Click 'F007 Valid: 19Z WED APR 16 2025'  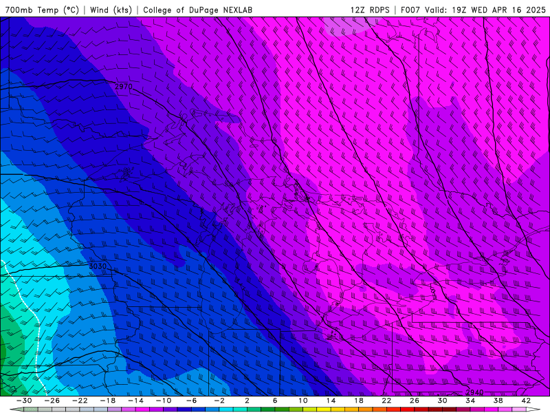point(473,10)
